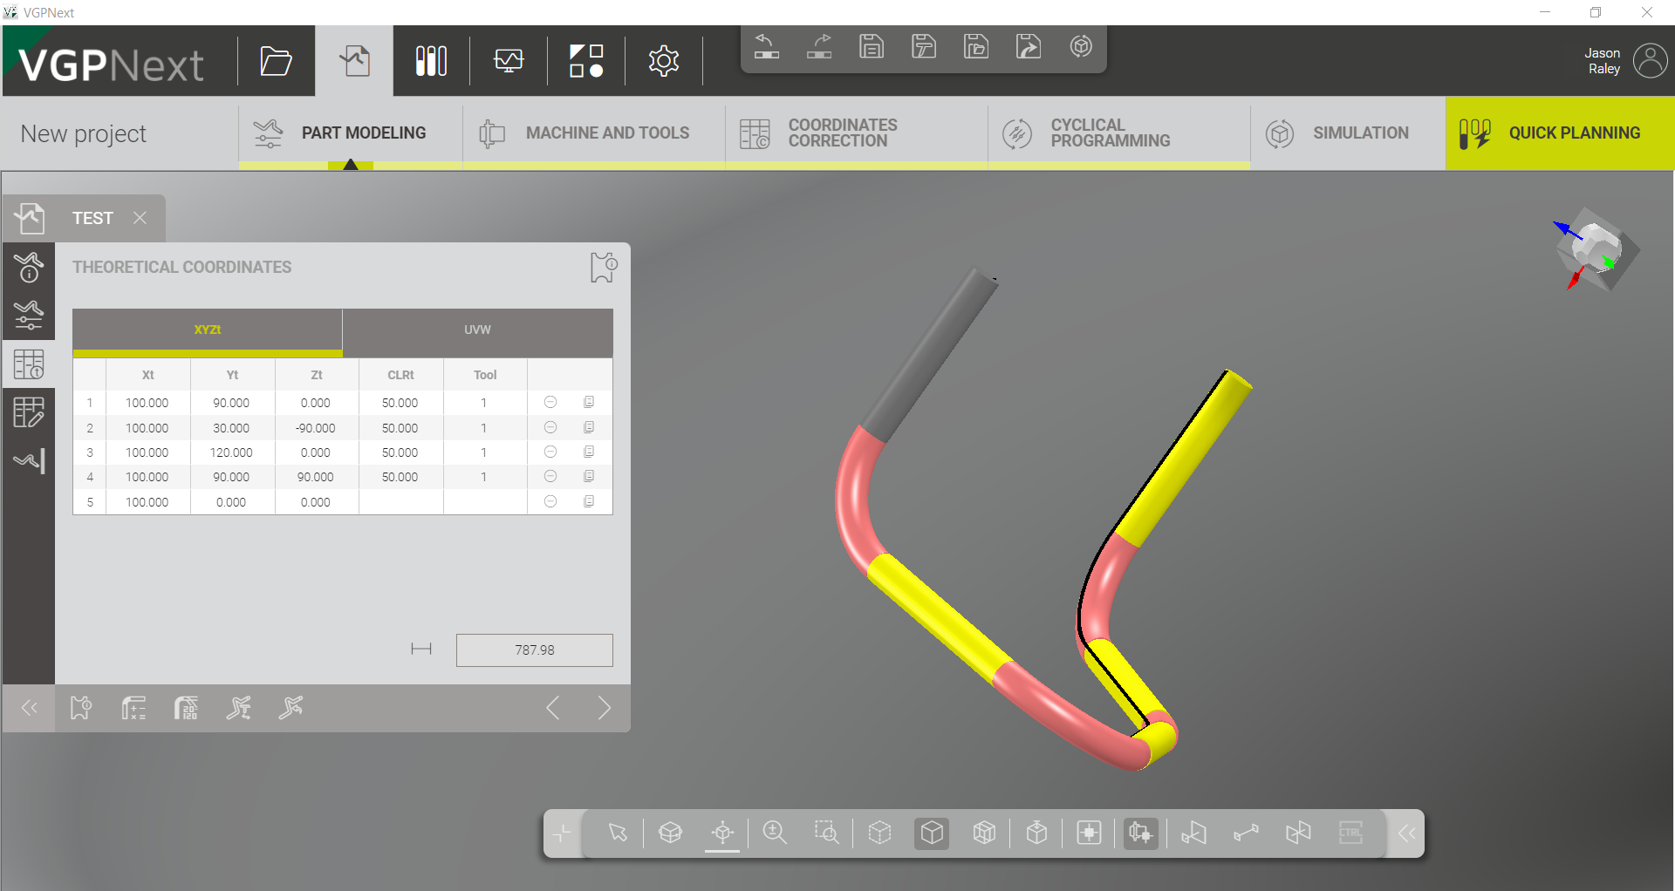Image resolution: width=1675 pixels, height=891 pixels.
Task: Select the zoom magnifier tool in viewport toolbar
Action: 775,833
